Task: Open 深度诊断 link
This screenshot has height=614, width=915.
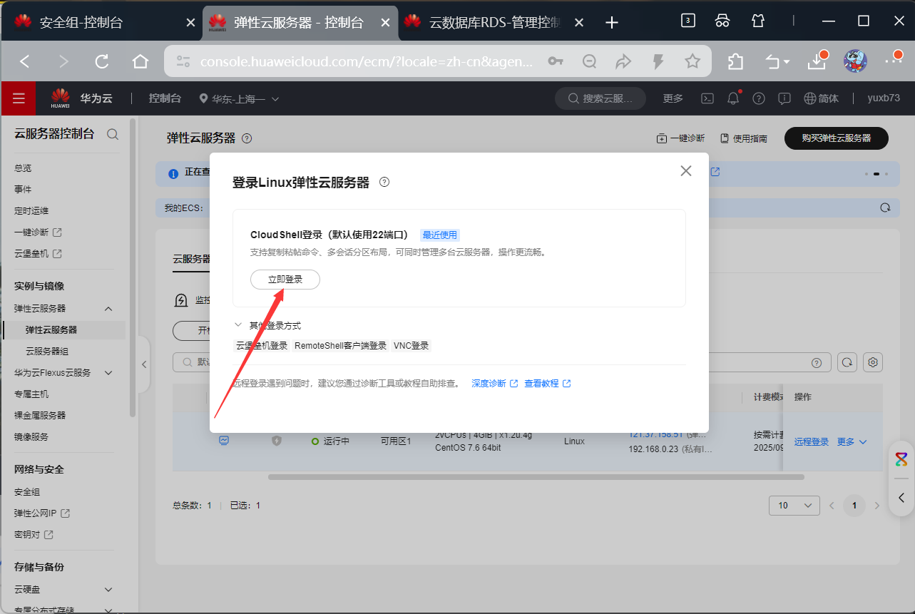Action: pos(495,384)
